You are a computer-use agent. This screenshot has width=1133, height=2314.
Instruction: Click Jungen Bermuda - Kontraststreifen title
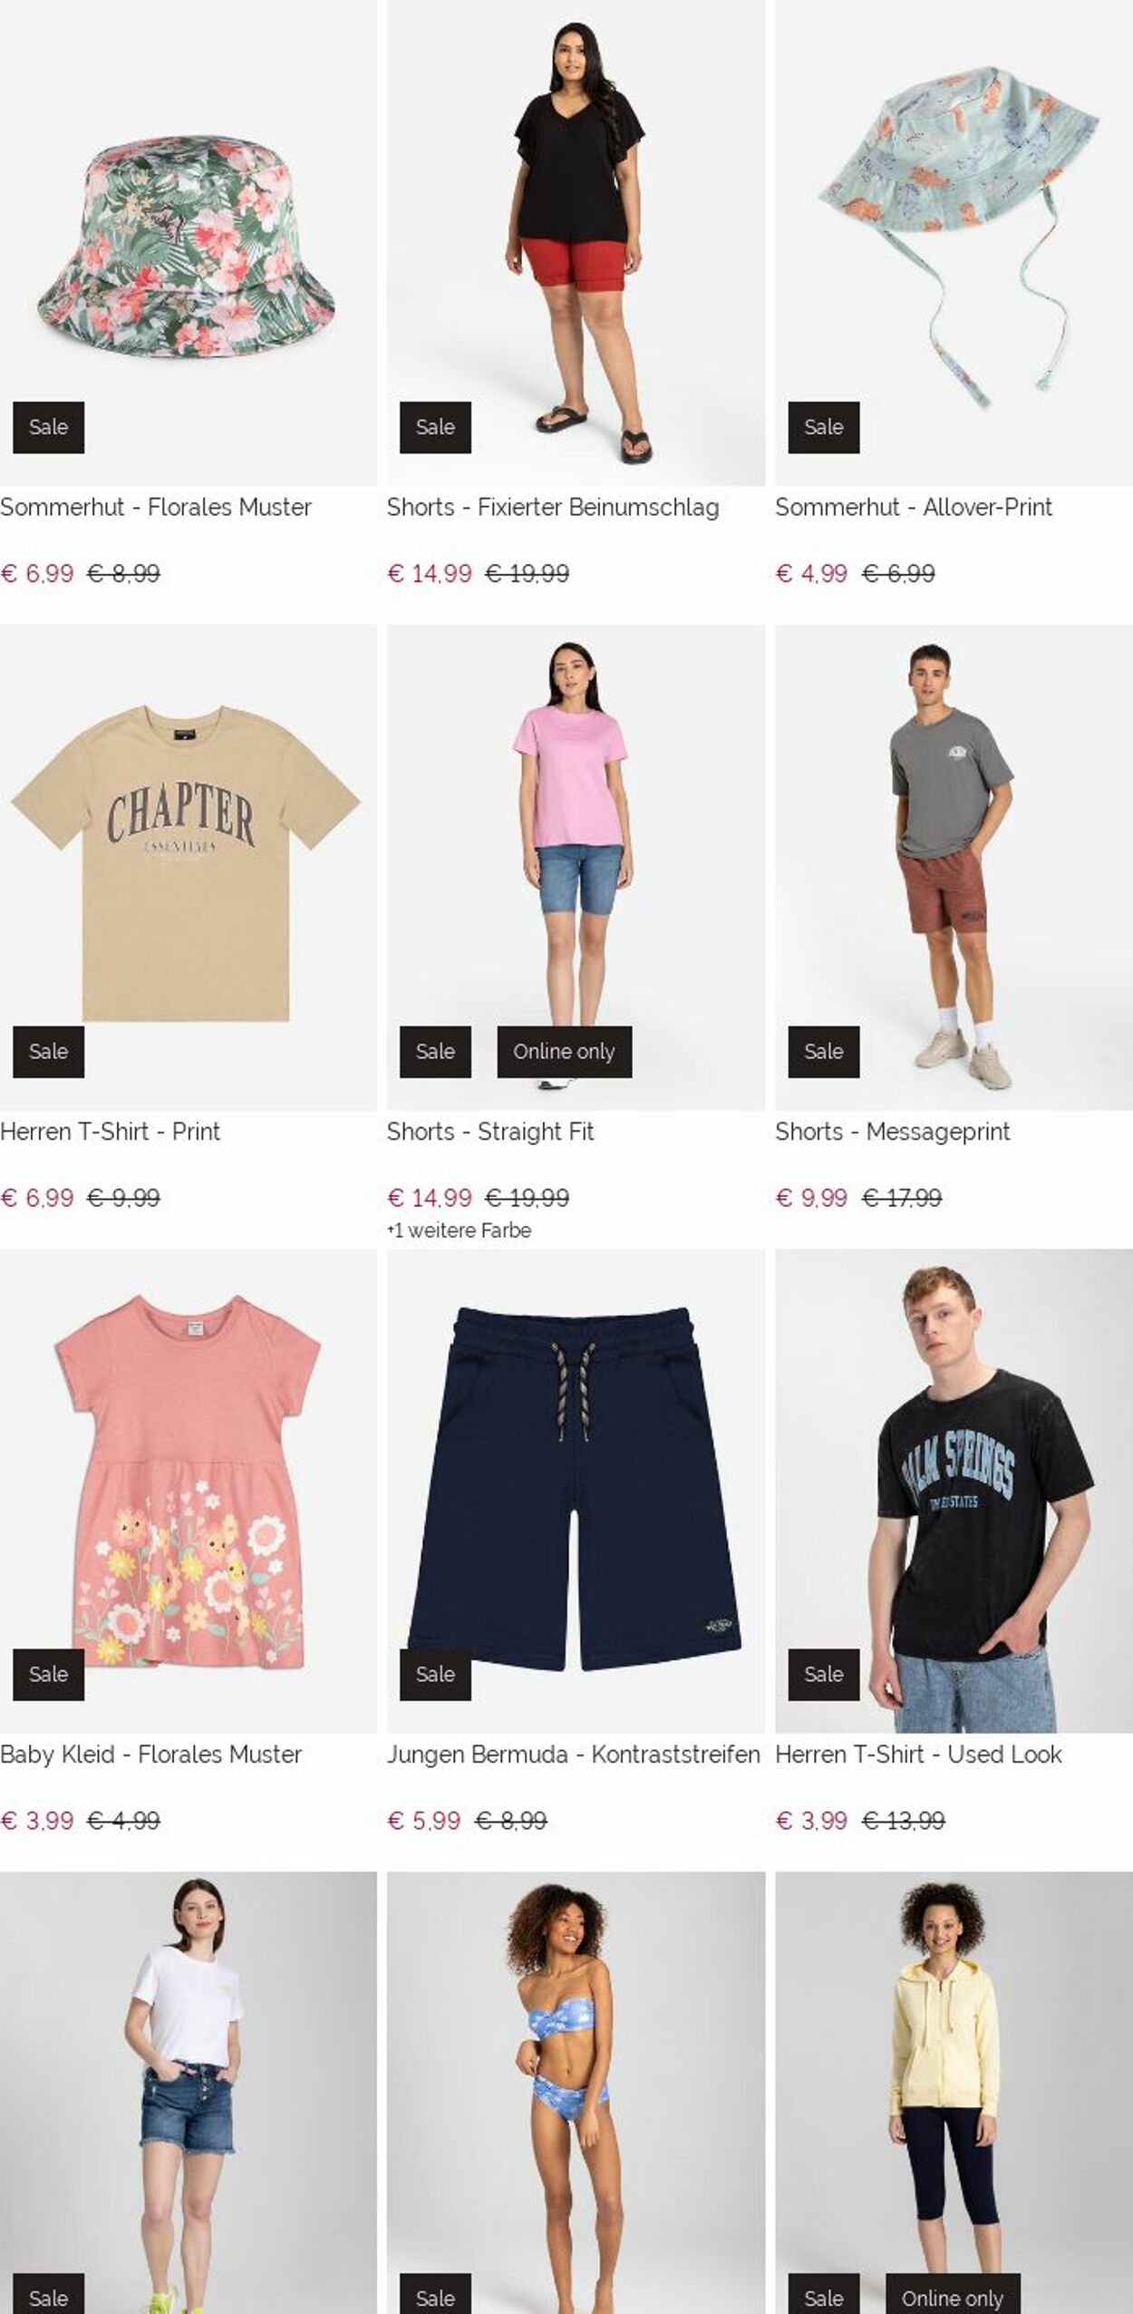[573, 1755]
